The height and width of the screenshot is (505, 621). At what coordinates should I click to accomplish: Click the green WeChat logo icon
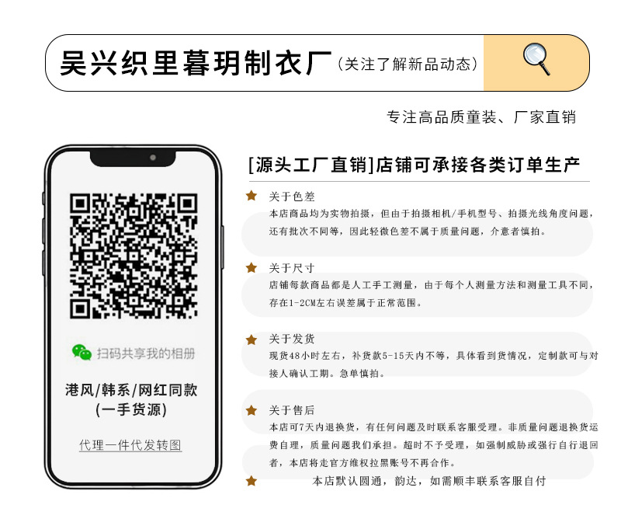coord(82,353)
